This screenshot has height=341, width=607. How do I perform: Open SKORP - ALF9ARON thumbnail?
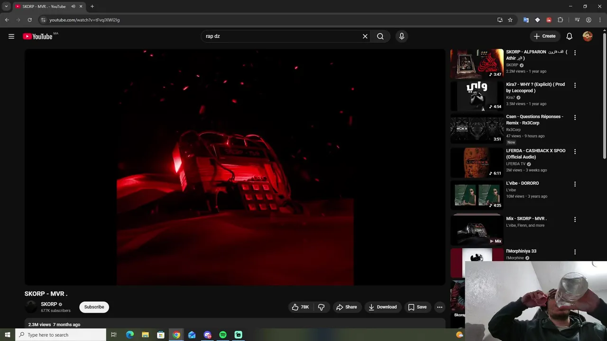pyautogui.click(x=477, y=63)
